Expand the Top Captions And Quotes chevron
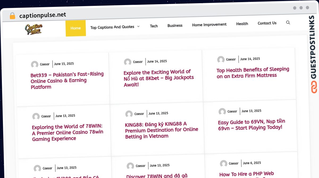 click(x=138, y=26)
